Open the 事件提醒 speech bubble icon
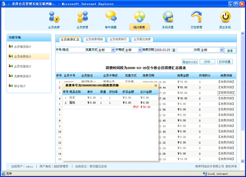 point(111,16)
